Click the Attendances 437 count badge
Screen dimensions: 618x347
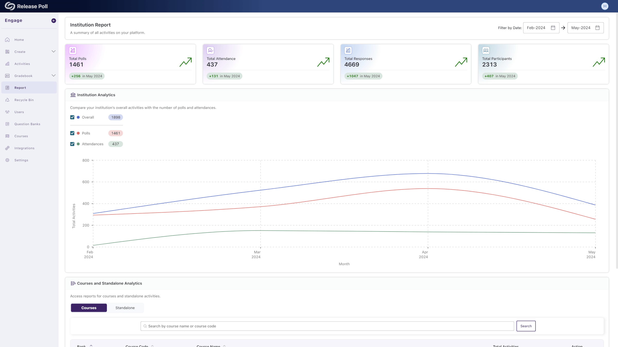coord(116,144)
